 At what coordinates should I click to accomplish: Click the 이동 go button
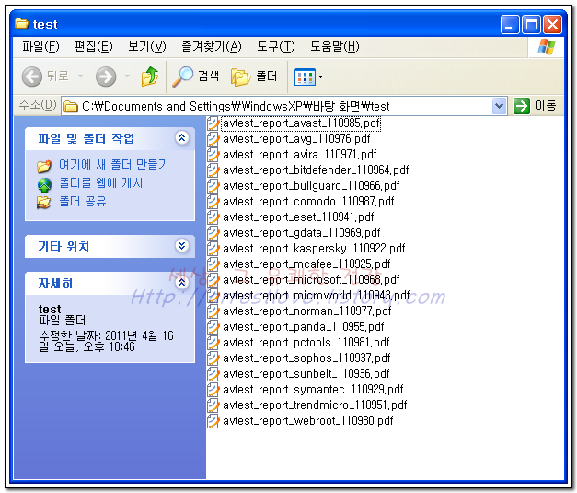click(x=535, y=106)
